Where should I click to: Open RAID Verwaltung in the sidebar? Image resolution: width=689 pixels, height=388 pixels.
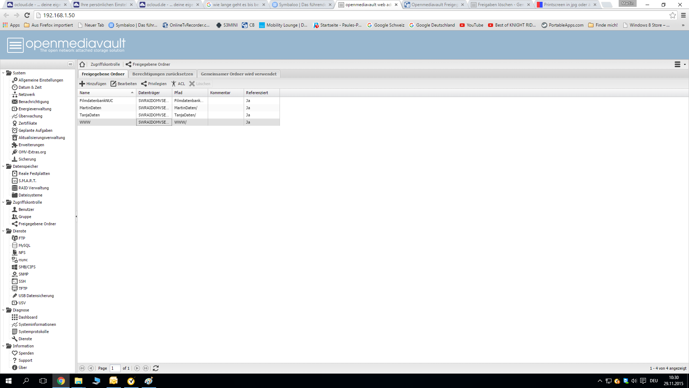(33, 188)
